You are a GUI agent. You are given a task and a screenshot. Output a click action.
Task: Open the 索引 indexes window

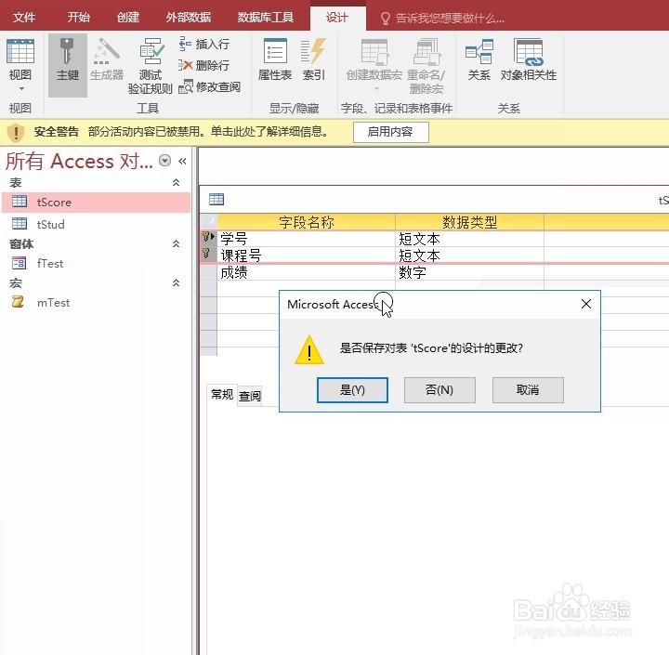(x=314, y=59)
